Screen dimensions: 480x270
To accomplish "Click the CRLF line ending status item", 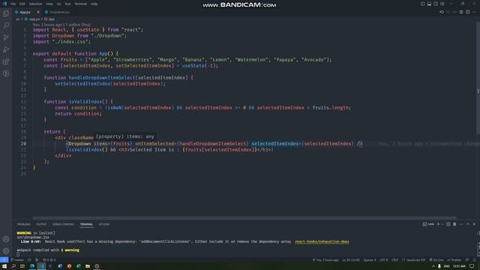I will pos(395,260).
